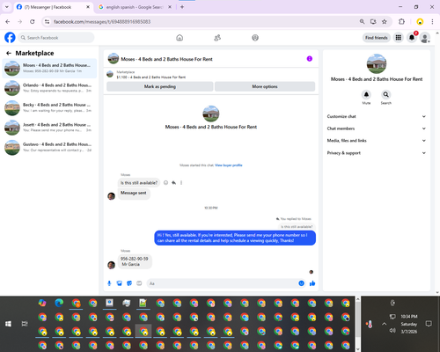View site information icon in address bar
Image resolution: width=440 pixels, height=352 pixels.
[47, 21]
